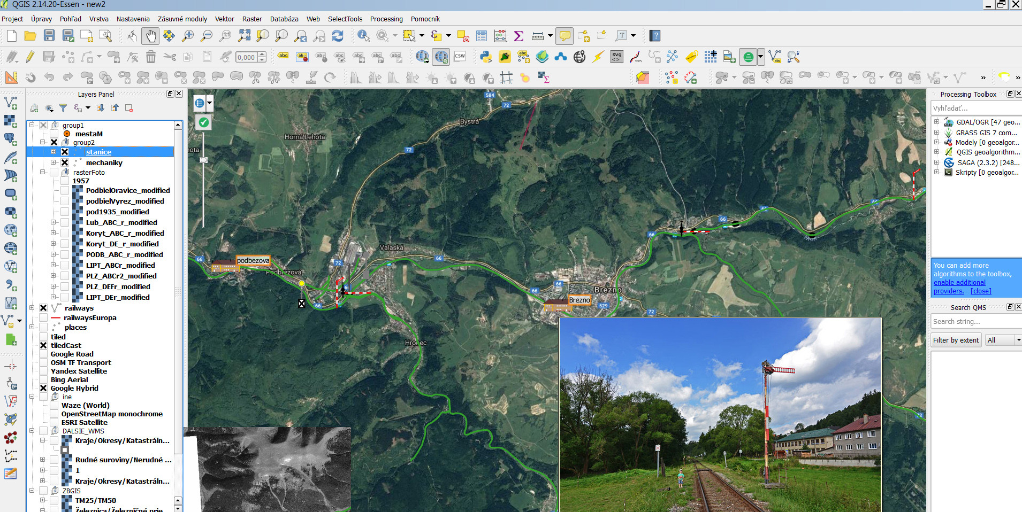Image resolution: width=1022 pixels, height=512 pixels.
Task: Expand the GDAL/OGR provider in Processing Toolbox
Action: coord(936,122)
